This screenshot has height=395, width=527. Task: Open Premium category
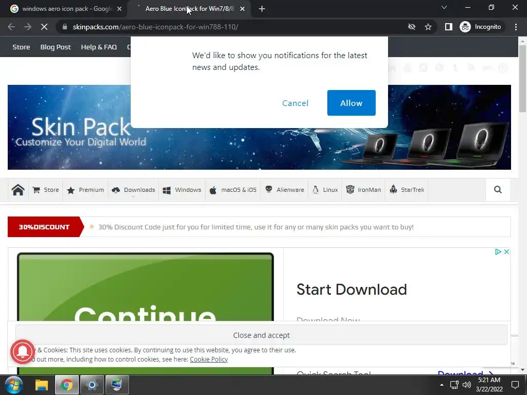point(85,190)
